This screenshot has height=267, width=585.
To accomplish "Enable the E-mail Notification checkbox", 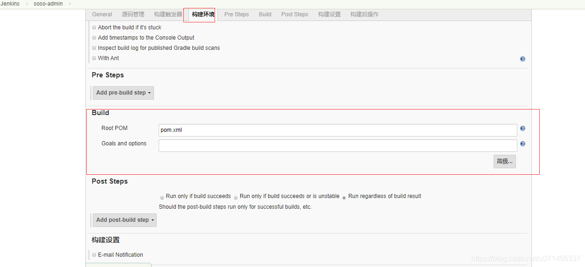I will (94, 255).
